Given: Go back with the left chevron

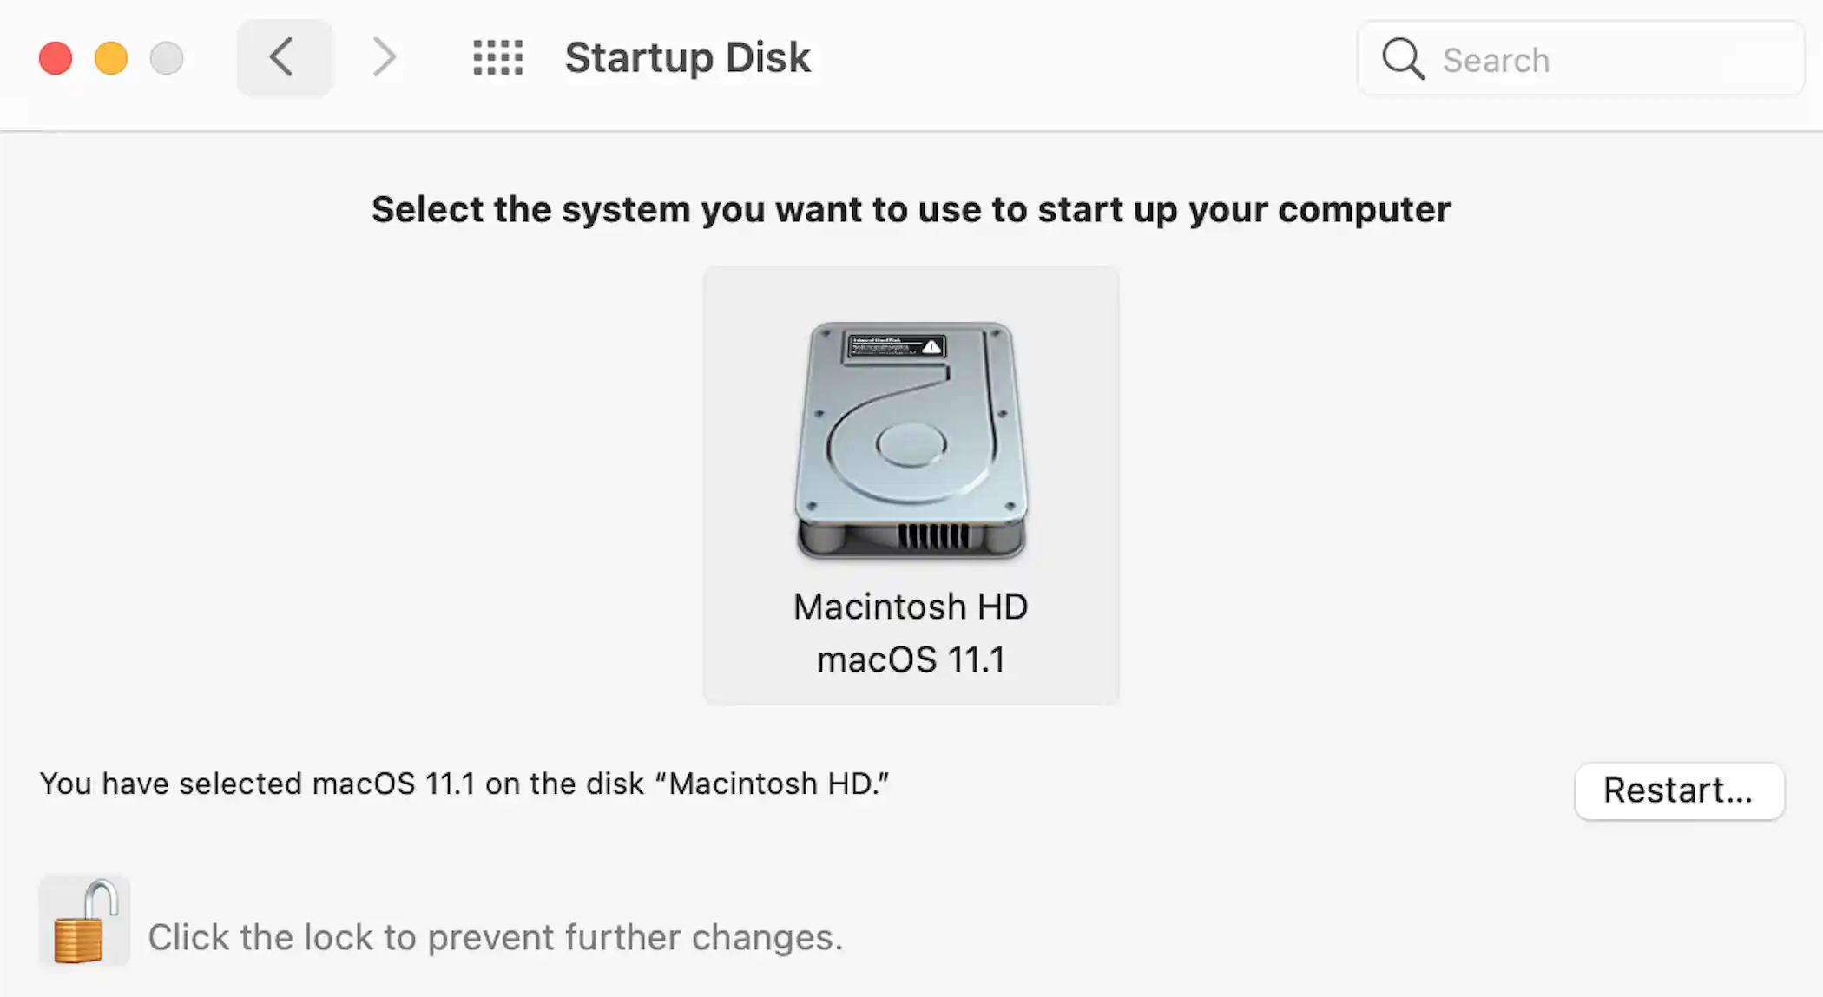Looking at the screenshot, I should click(x=283, y=58).
